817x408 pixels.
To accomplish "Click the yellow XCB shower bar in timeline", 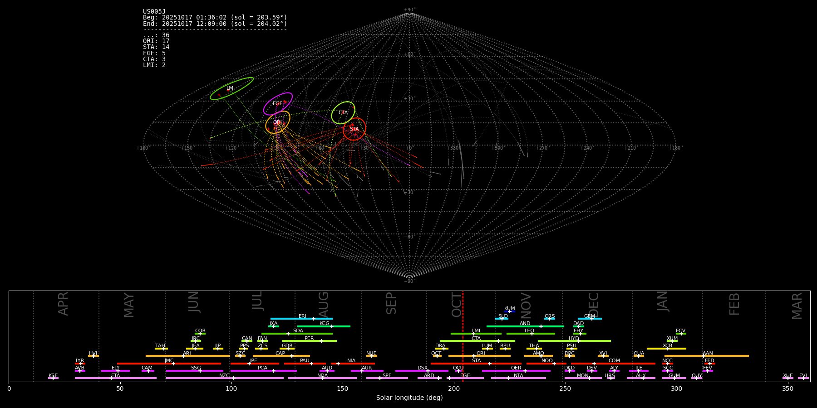I will (666, 349).
